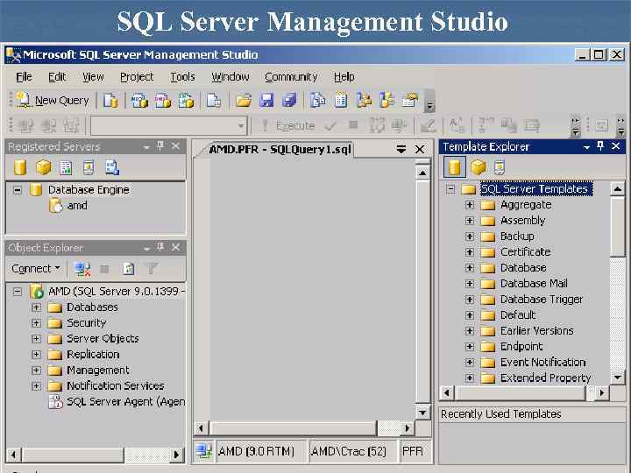This screenshot has height=473, width=631.
Task: Open standard toolbar options dropdown
Action: [x=429, y=102]
